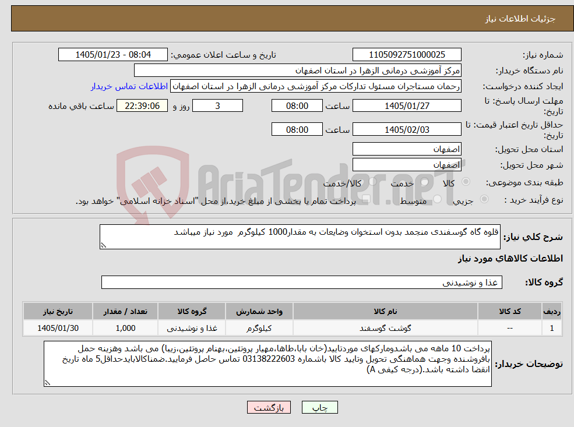
Task: Click the گروه کالا column header
Action: (x=192, y=312)
